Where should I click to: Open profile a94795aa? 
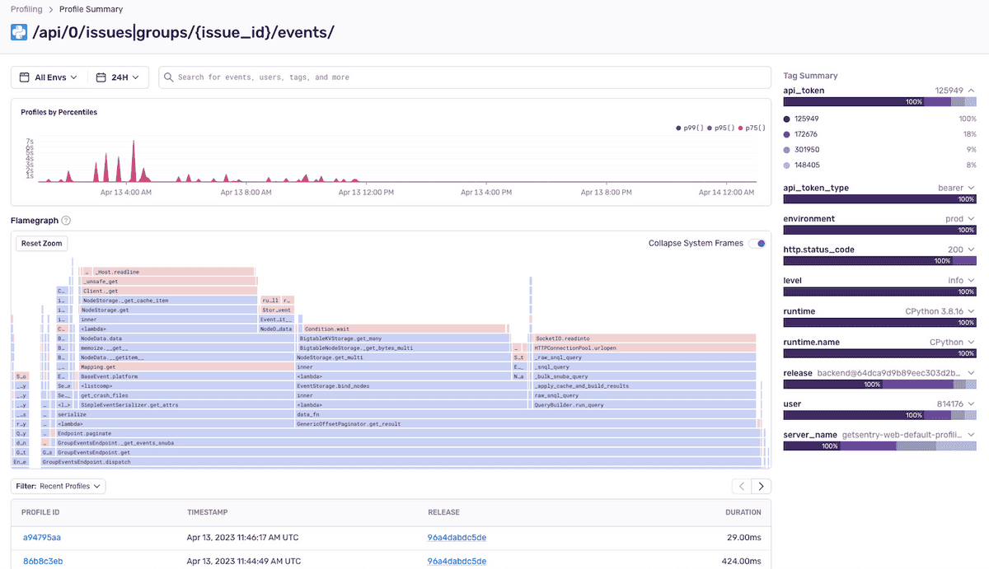click(41, 538)
